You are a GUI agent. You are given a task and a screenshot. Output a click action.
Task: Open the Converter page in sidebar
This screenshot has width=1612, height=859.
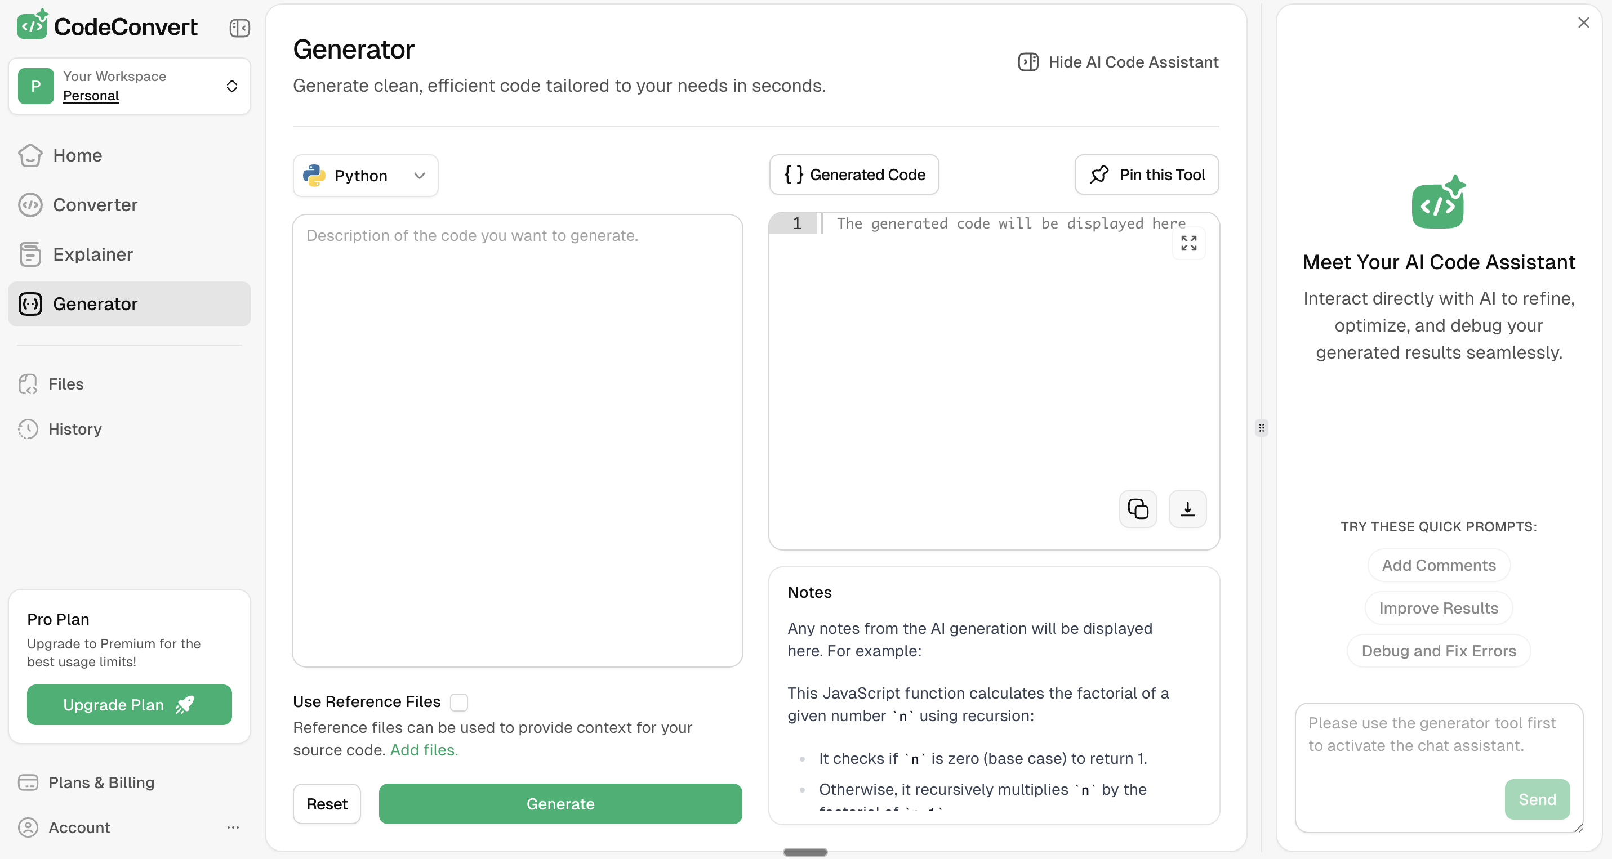click(x=95, y=205)
